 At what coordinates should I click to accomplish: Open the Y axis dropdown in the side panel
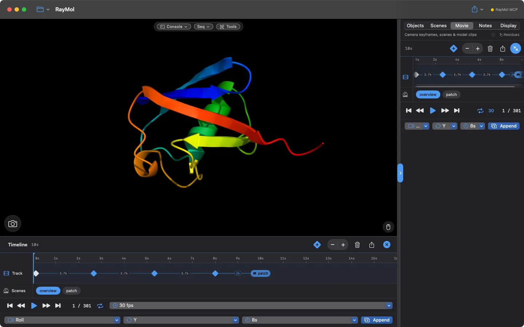pos(445,126)
